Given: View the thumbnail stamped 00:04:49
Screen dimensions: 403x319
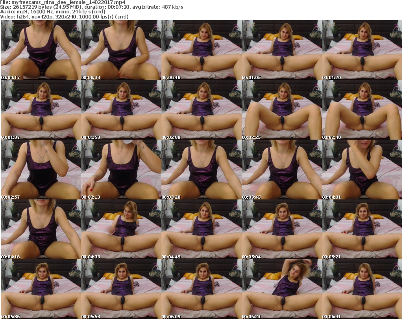Looking at the screenshot, I should tap(201, 229).
